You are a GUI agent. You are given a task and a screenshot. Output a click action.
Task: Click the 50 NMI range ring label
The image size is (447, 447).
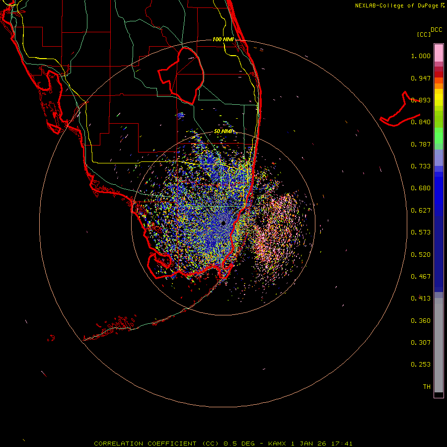[x=223, y=132]
